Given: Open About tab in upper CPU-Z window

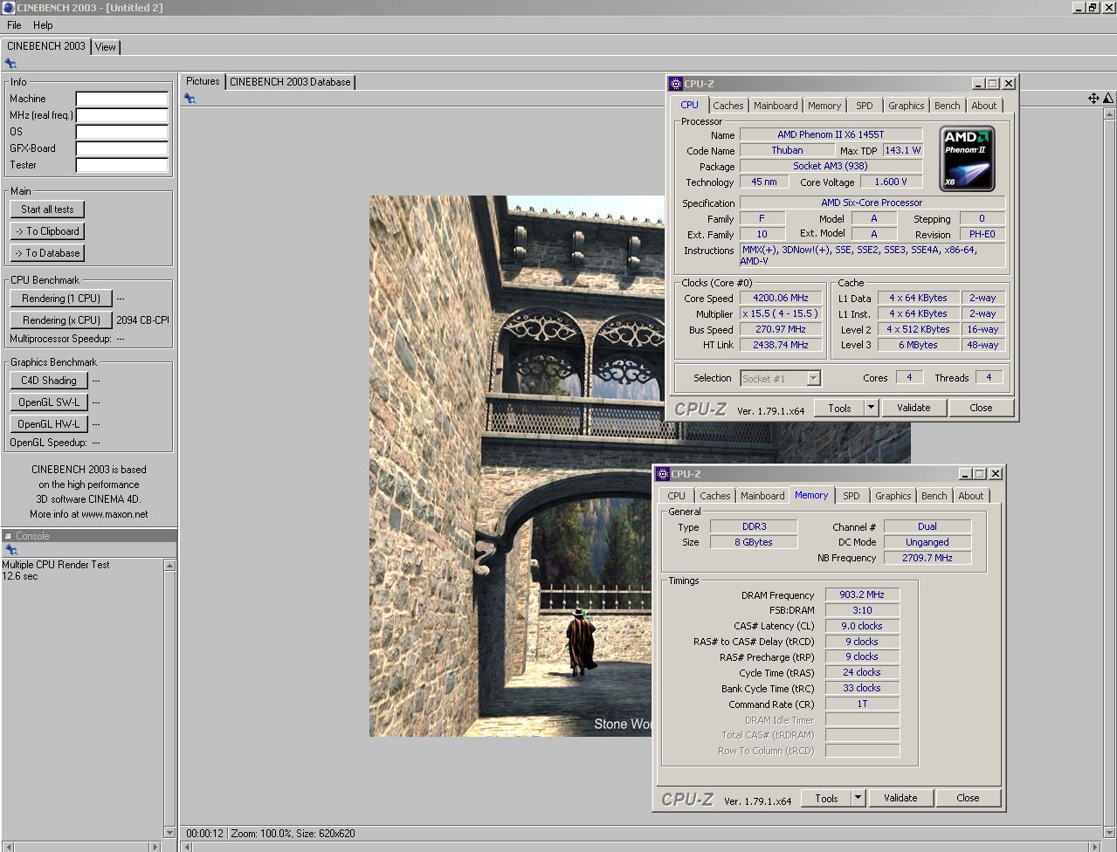Looking at the screenshot, I should 983,106.
